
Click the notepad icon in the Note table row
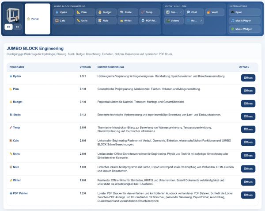click(x=11, y=167)
